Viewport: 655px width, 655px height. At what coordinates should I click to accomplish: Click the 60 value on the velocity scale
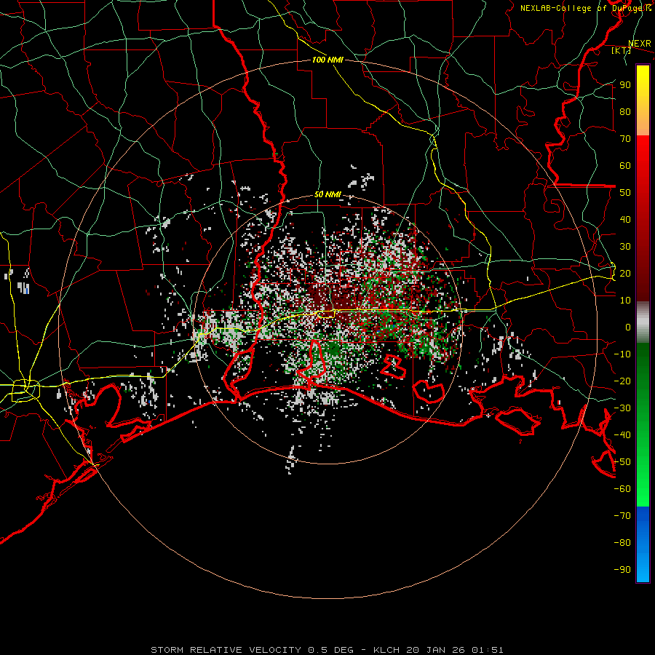point(625,166)
